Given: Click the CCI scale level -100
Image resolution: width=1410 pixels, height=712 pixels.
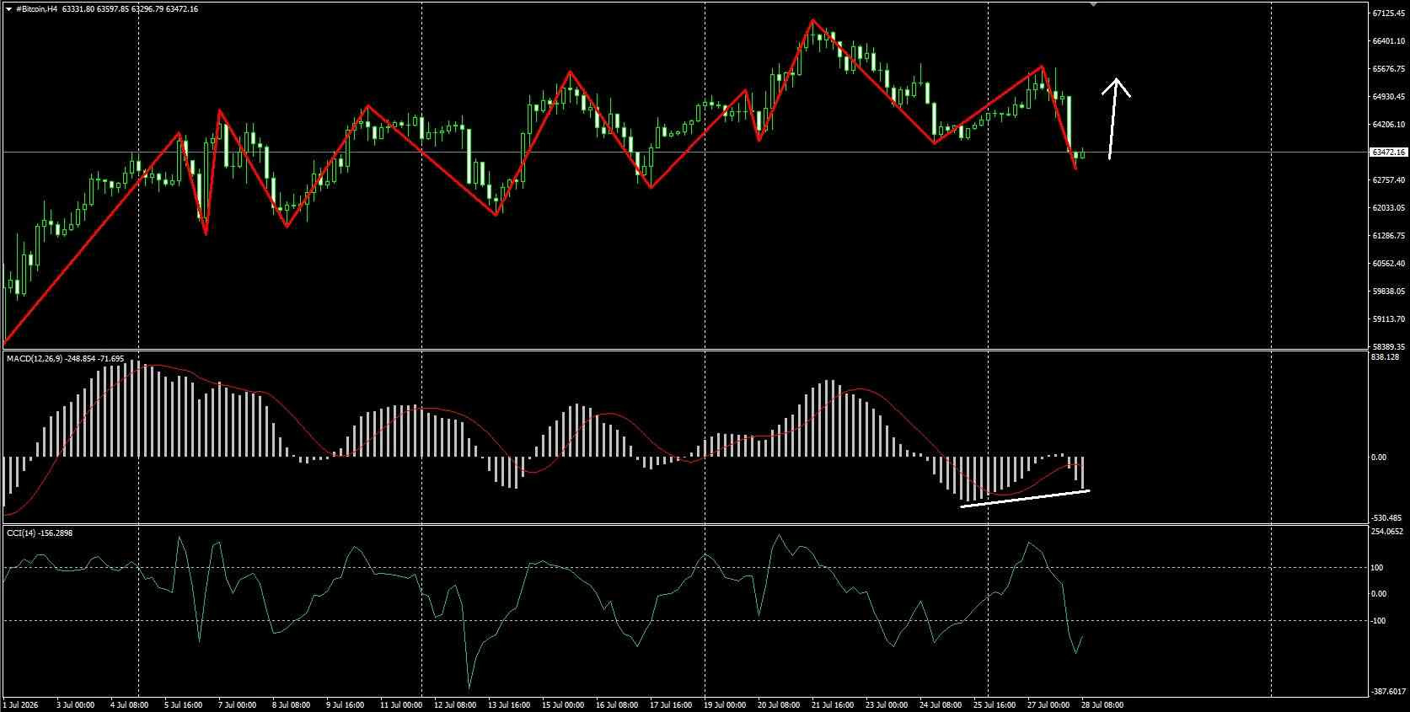Looking at the screenshot, I should click(1379, 621).
